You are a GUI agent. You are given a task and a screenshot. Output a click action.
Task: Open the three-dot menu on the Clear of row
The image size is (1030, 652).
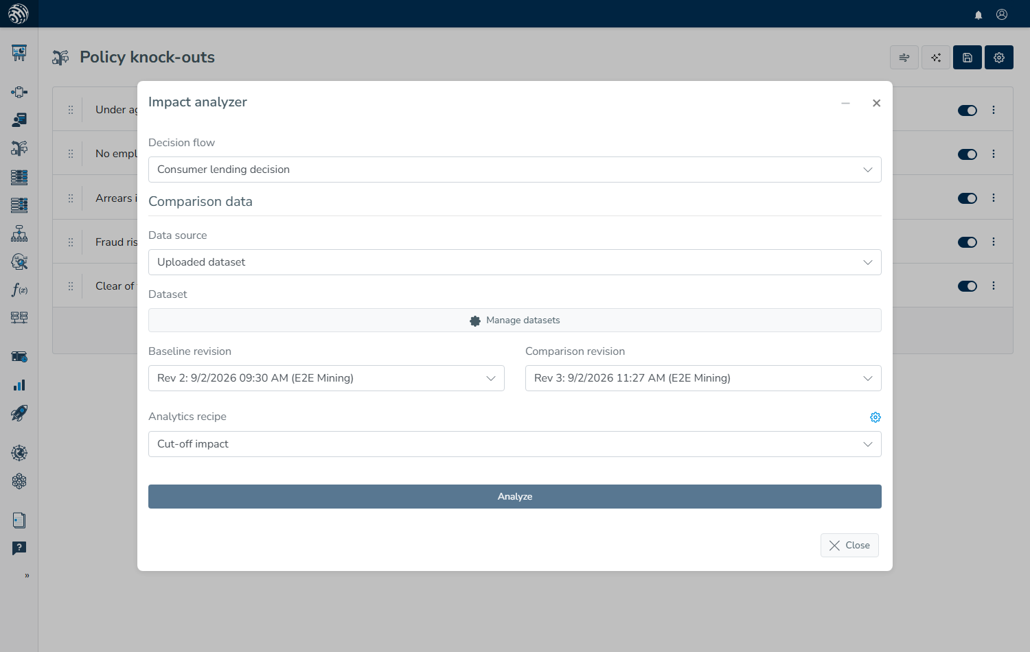(994, 286)
